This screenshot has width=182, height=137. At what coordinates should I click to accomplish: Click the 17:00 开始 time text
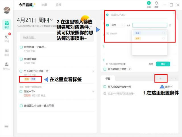[x=30, y=51]
